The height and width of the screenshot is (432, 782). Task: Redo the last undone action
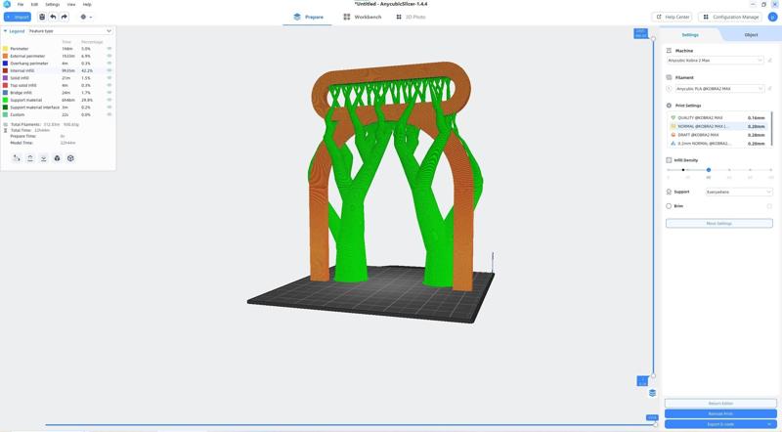coord(64,17)
